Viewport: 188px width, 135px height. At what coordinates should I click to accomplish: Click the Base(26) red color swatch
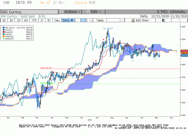point(4,32)
